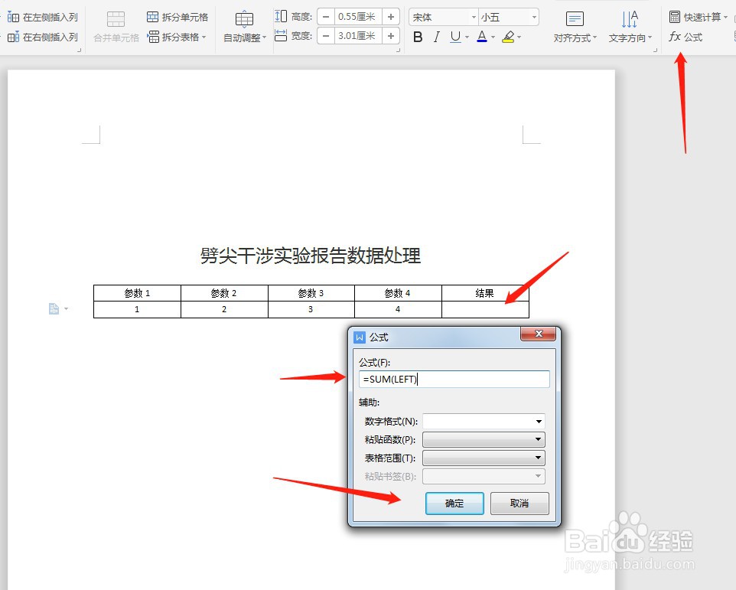Click the table header cell 参数 4

click(398, 293)
